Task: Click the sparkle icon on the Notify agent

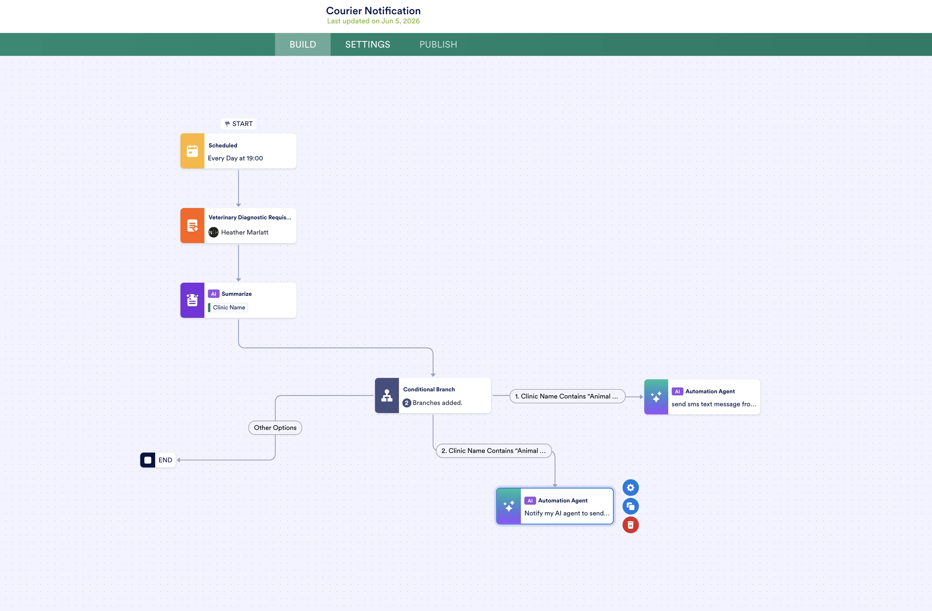Action: pyautogui.click(x=509, y=506)
